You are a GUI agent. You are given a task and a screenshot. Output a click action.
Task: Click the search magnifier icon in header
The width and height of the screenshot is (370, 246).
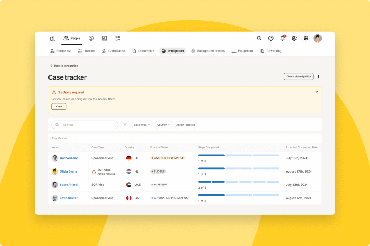259,38
